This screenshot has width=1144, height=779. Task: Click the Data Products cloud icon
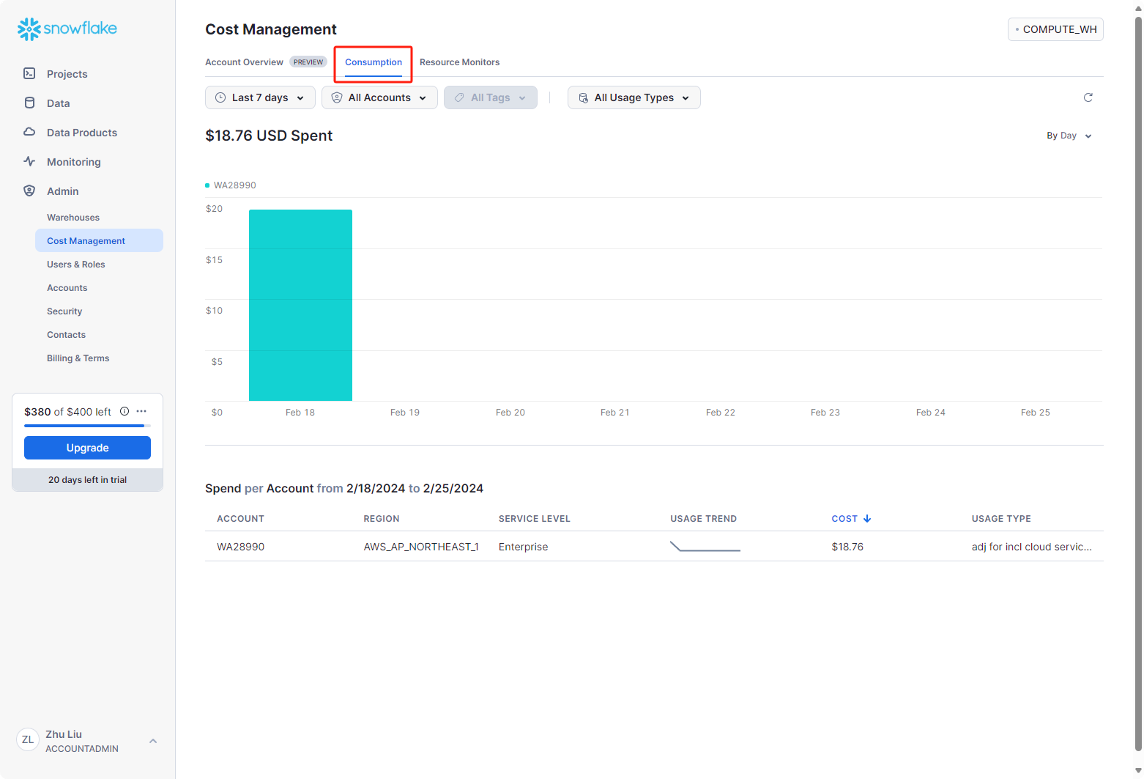29,132
